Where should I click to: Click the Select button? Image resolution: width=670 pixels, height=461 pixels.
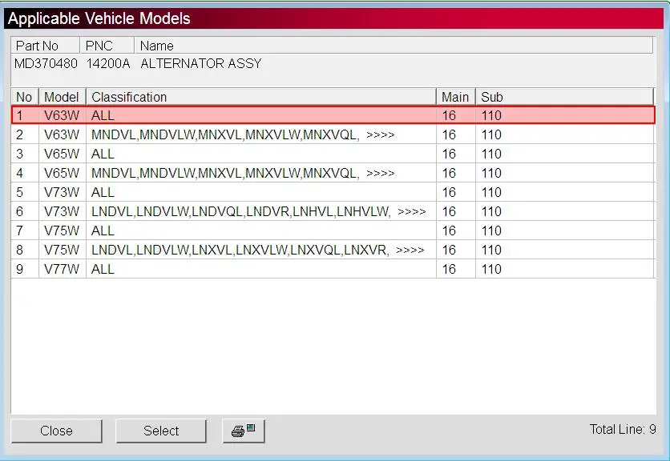(161, 431)
